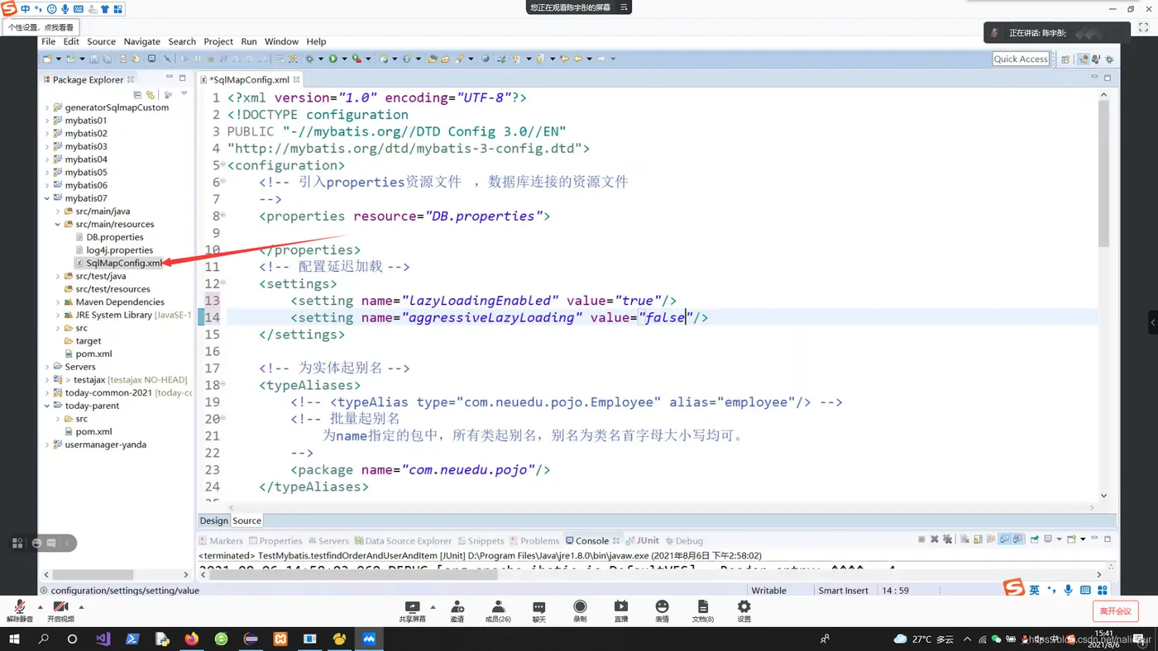Unmute the microphone in the meeting bar
This screenshot has width=1158, height=651.
[19, 611]
